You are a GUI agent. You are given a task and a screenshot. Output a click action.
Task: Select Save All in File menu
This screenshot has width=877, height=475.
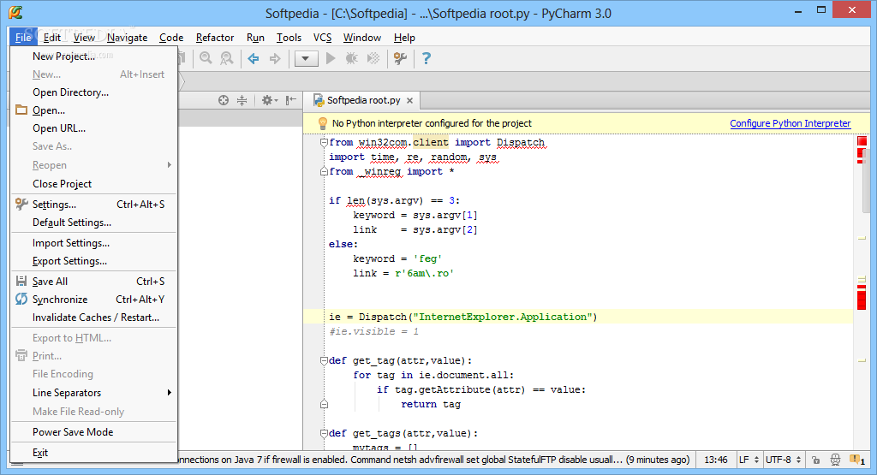(x=93, y=282)
